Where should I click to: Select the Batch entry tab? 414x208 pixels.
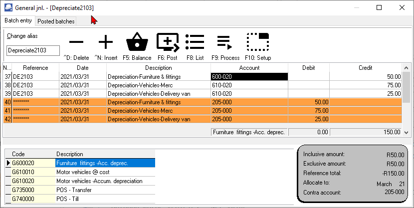coord(18,20)
